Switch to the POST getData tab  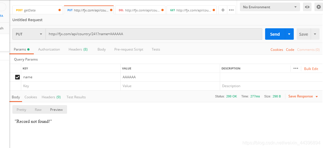coord(37,10)
